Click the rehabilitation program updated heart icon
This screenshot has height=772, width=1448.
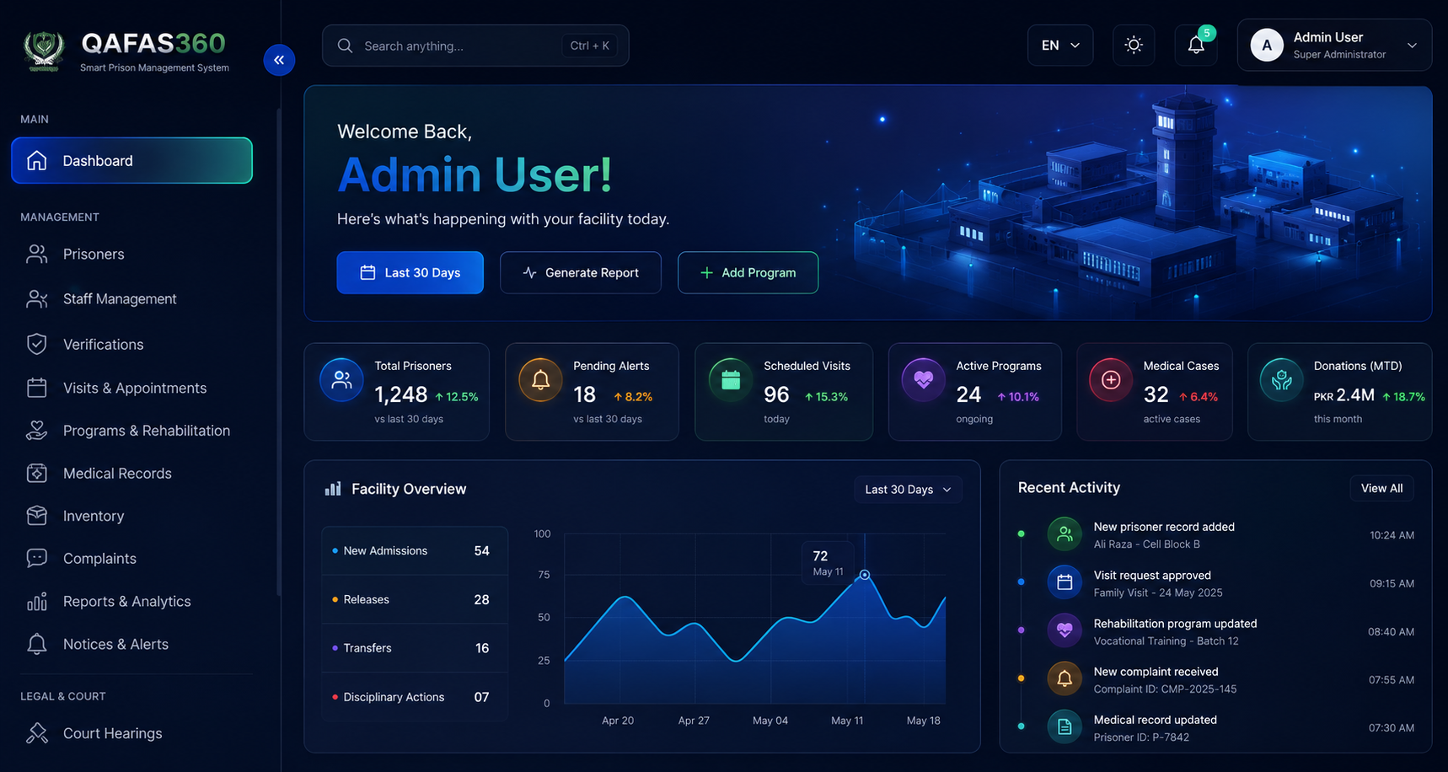[x=1065, y=630]
